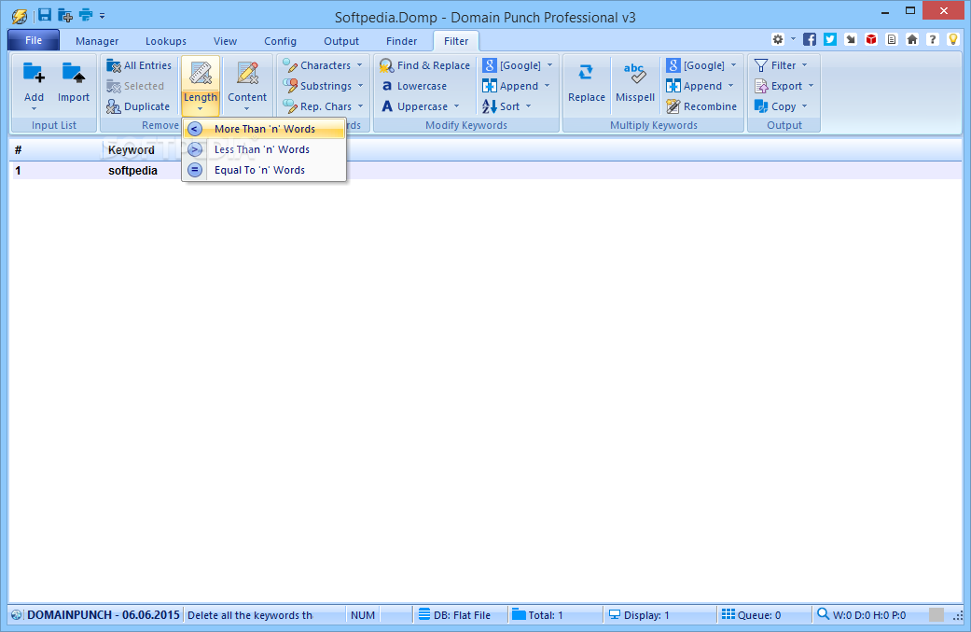Click the Home icon
Screen dimensions: 971x632
(x=912, y=39)
